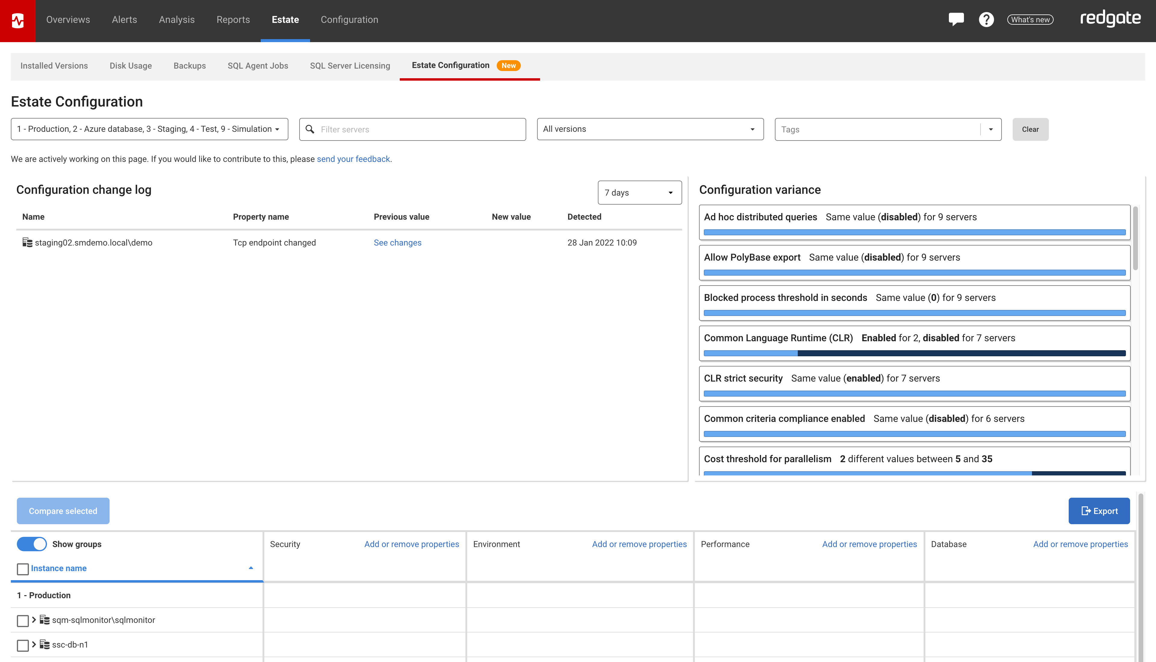Click the help question mark icon
Viewport: 1156px width, 662px height.
pyautogui.click(x=986, y=20)
